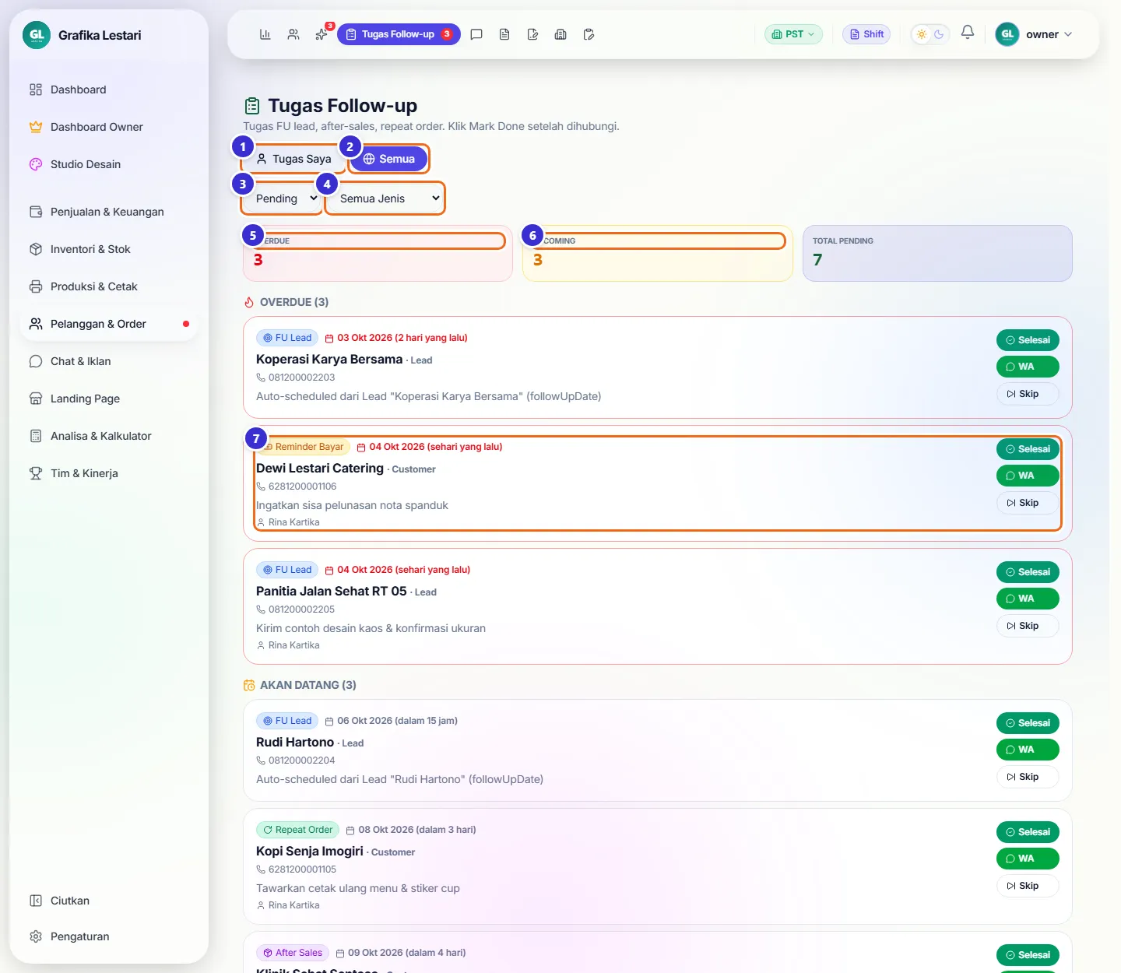Image resolution: width=1121 pixels, height=973 pixels.
Task: Open Penjualan & Keuangan in sidebar
Action: (109, 212)
